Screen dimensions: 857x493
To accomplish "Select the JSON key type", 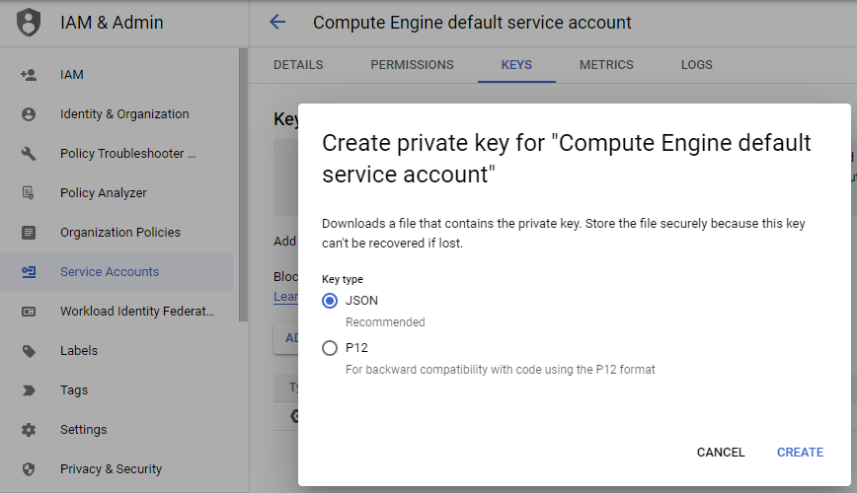I will [x=330, y=301].
